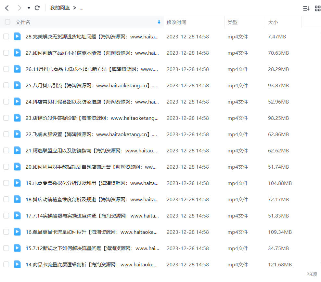Sort by 类型 column
The image size is (321, 282).
pos(232,22)
